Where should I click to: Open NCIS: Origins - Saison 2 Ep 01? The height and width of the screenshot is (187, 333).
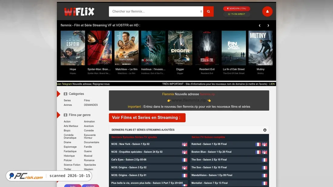[129, 175]
